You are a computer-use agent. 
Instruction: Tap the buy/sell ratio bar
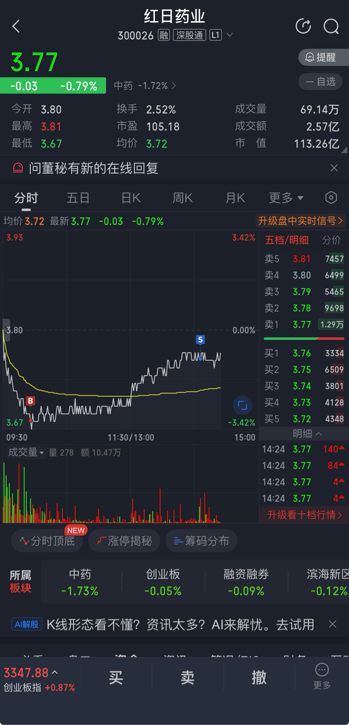click(304, 339)
